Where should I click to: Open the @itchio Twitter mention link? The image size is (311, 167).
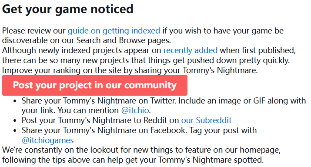(135, 110)
